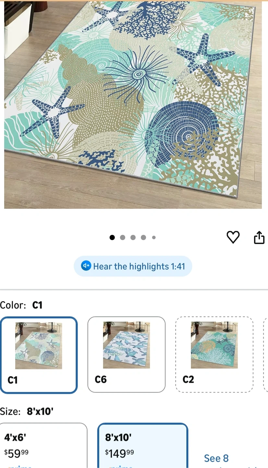Play Hear the highlights 1:41
The image size is (268, 468).
pos(133,266)
